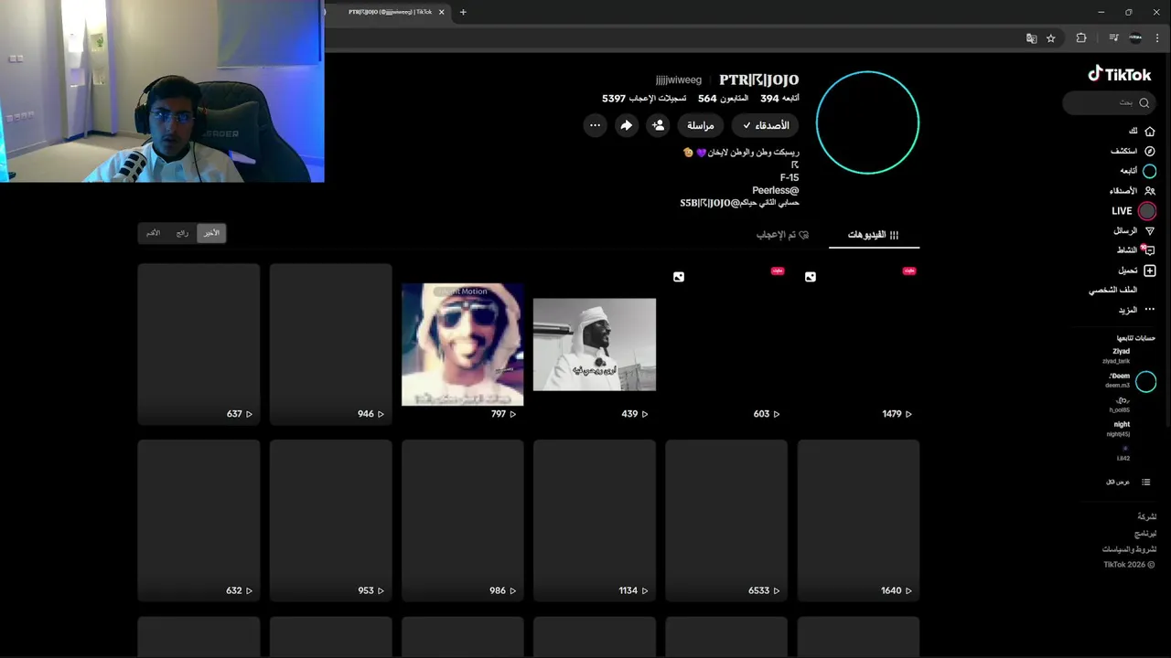Image resolution: width=1171 pixels, height=658 pixels.
Task: Click the large profile avatar circle
Action: 867,122
